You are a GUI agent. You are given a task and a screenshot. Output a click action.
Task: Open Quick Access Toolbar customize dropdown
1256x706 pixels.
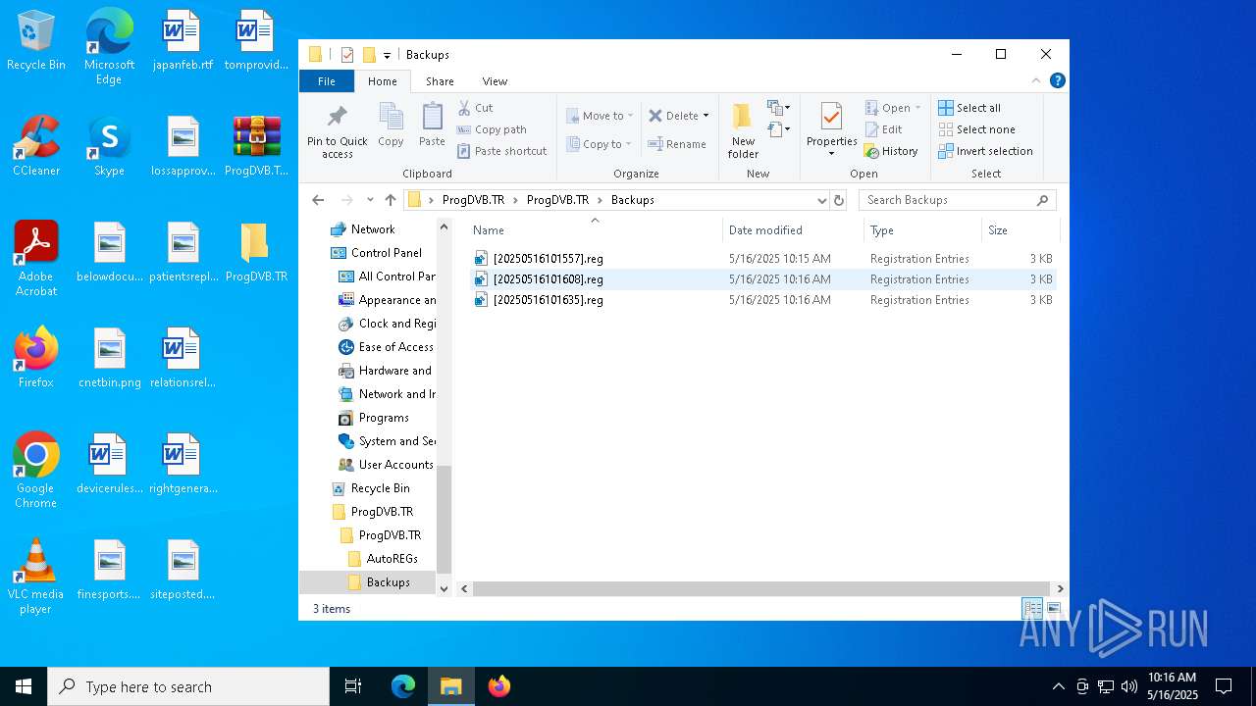pos(387,55)
